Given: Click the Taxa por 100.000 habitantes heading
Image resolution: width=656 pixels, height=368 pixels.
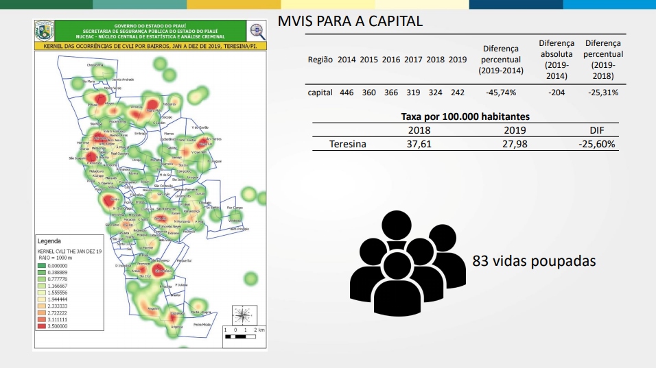Looking at the screenshot, I should click(x=465, y=116).
